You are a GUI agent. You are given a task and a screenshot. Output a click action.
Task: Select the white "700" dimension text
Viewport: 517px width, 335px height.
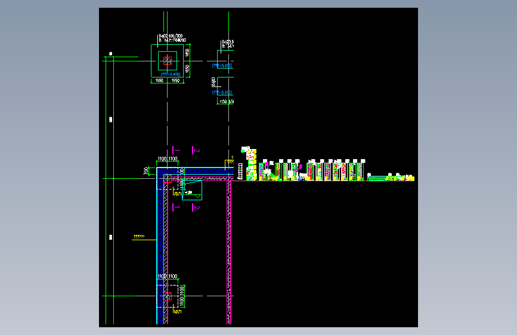(145, 171)
